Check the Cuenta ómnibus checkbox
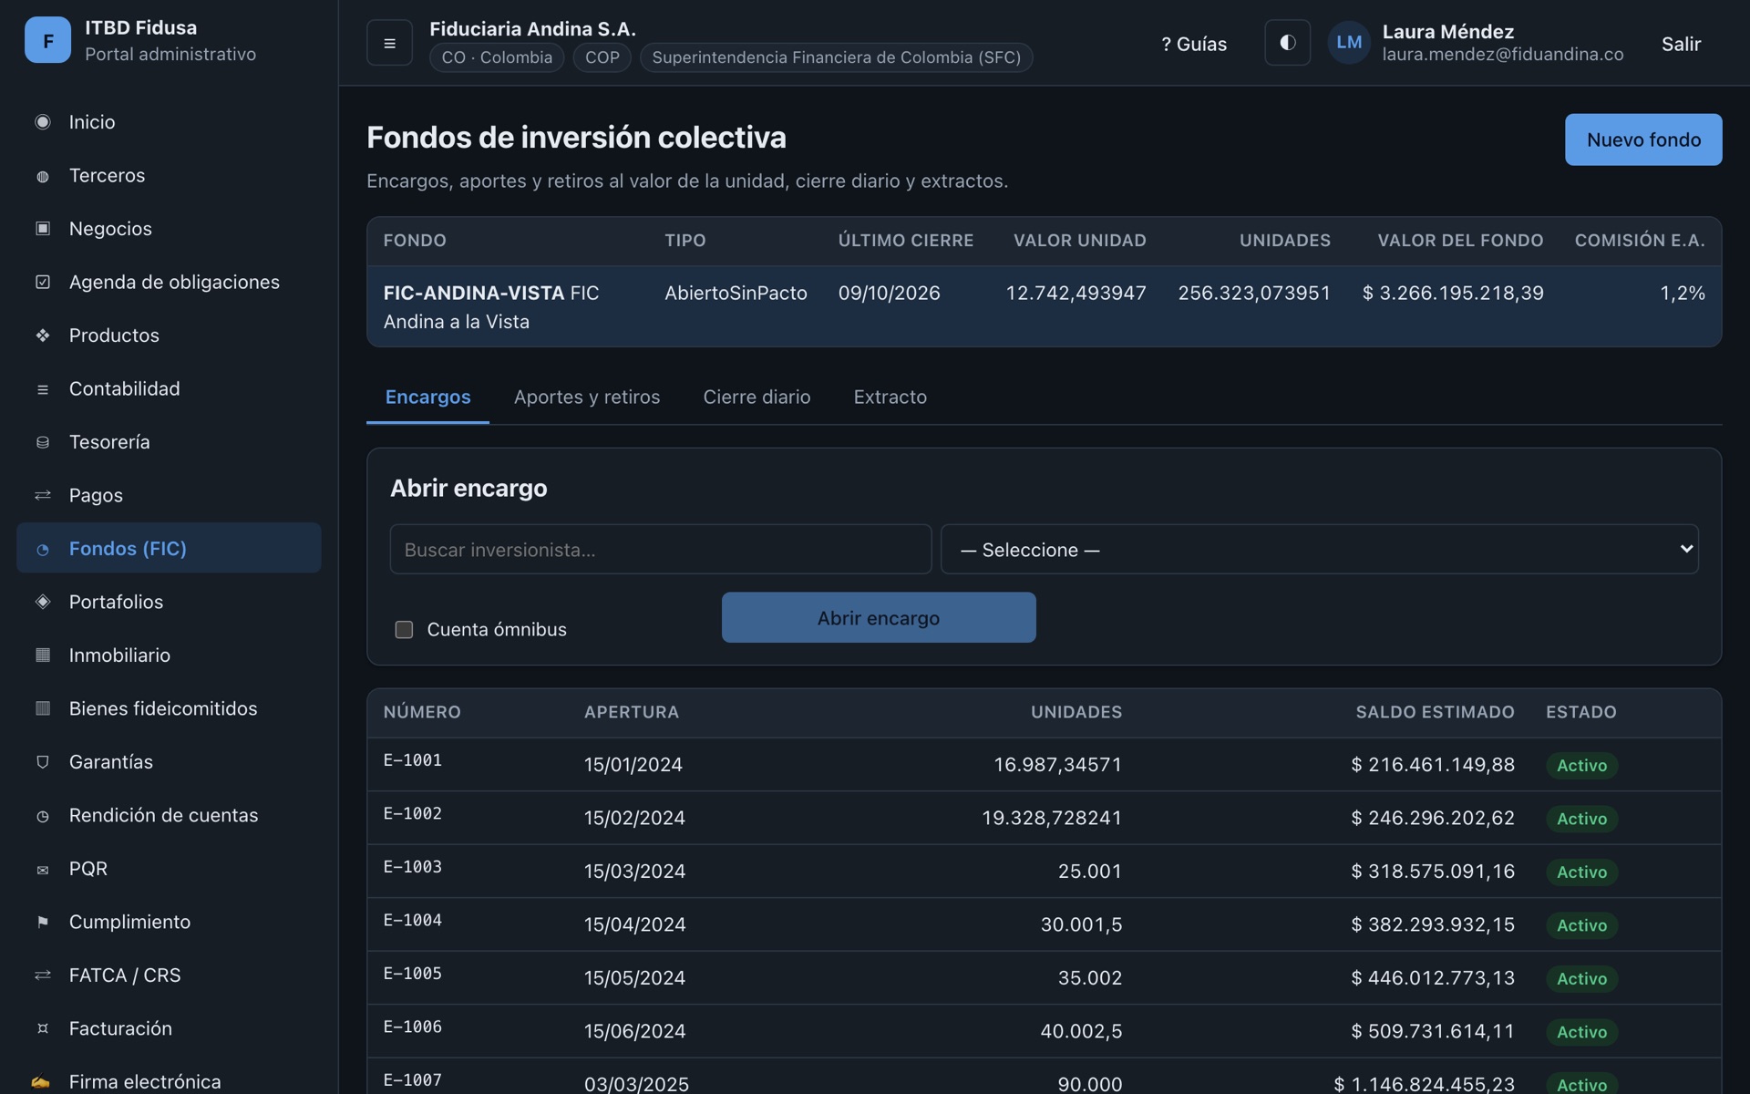This screenshot has height=1094, width=1750. click(404, 630)
